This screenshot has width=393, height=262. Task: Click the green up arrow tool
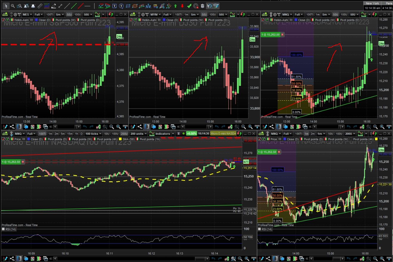tap(175, 6)
